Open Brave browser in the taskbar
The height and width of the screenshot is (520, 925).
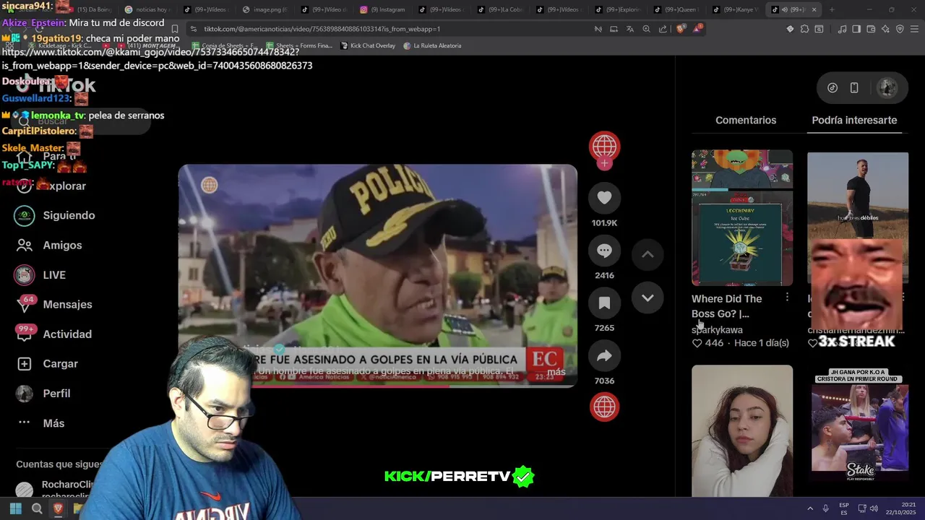click(59, 508)
